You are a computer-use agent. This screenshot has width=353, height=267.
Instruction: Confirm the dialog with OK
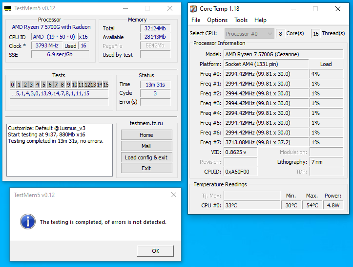[x=155, y=251]
